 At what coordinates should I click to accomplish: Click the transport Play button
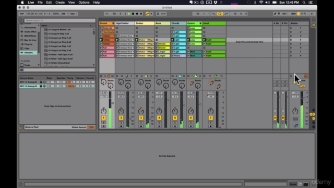[x=129, y=14]
